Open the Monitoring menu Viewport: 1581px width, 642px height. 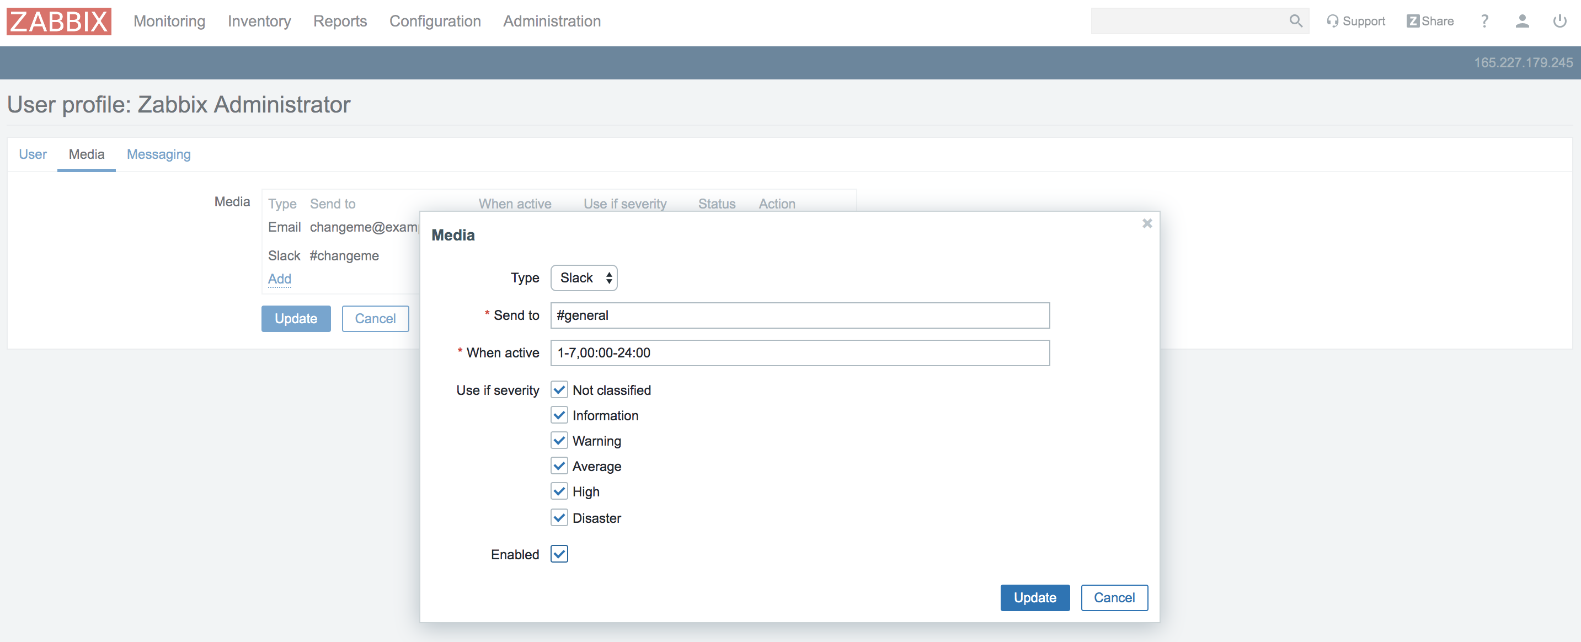pos(169,22)
